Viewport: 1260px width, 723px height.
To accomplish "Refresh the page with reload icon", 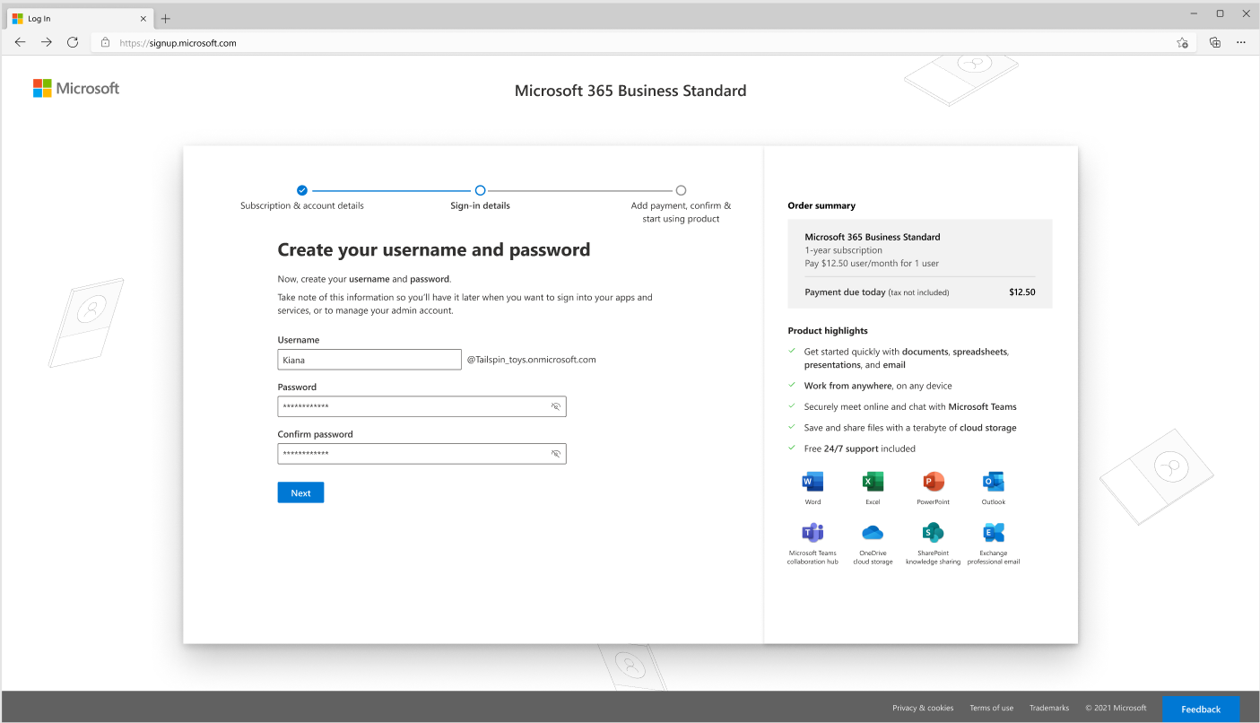I will [x=73, y=42].
